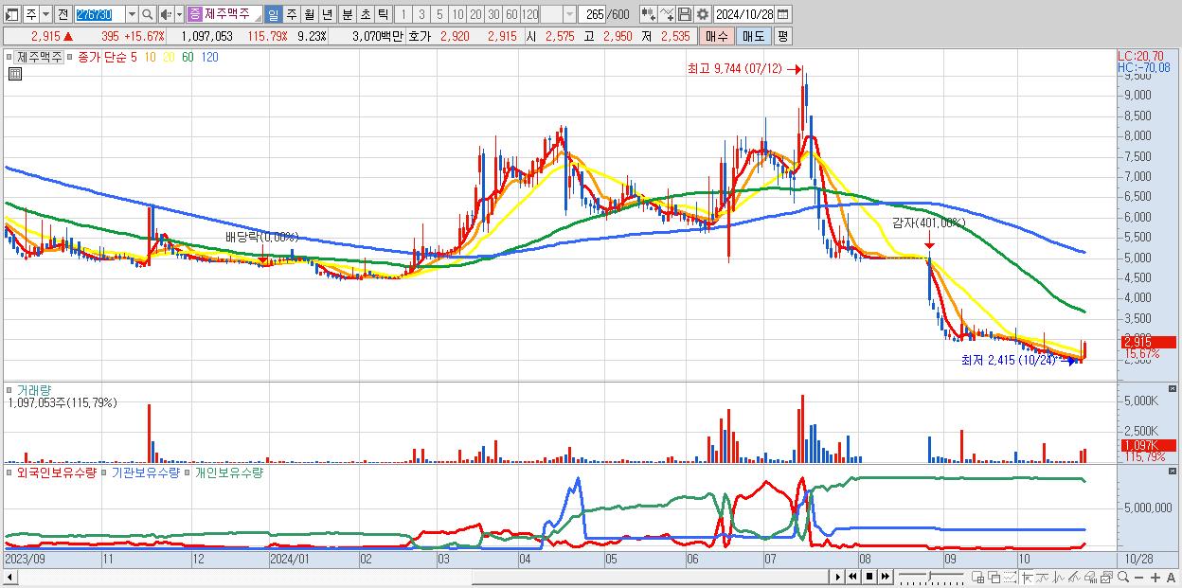Screen dimensions: 1182x588
Task: Click the plus zoom-in icon at bottom-right
Action: [x=1155, y=578]
